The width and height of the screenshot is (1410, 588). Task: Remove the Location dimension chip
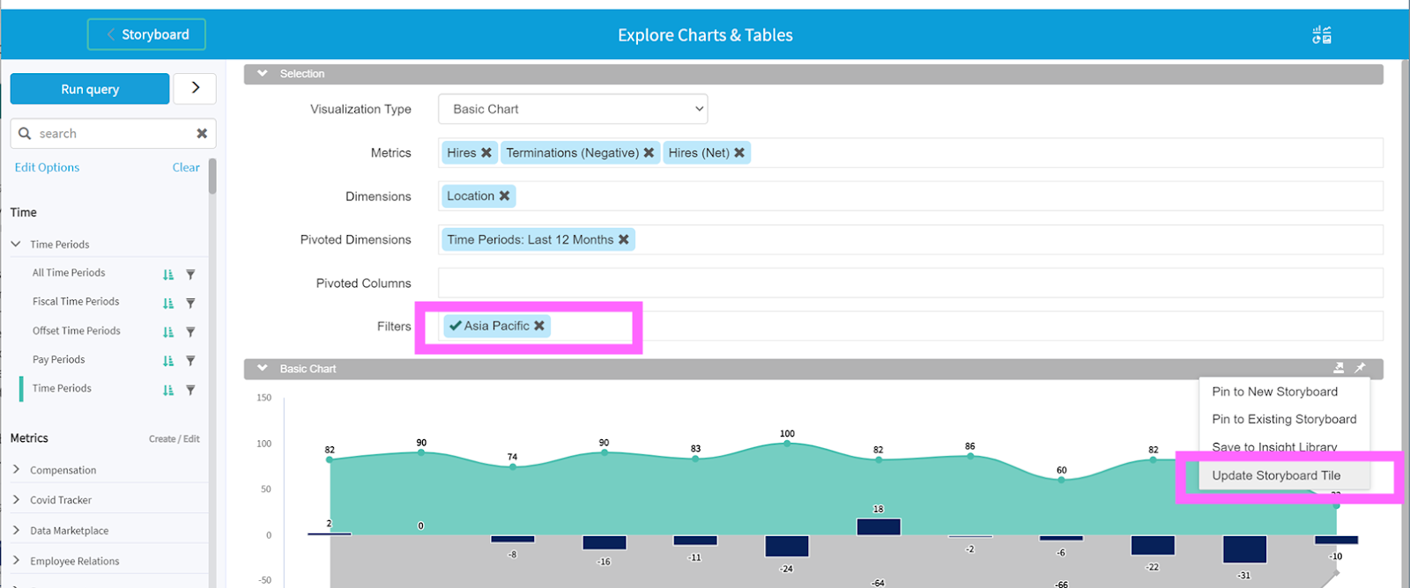click(x=504, y=196)
